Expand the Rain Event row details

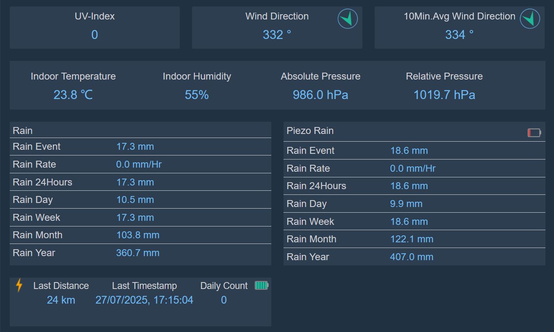[x=37, y=146]
